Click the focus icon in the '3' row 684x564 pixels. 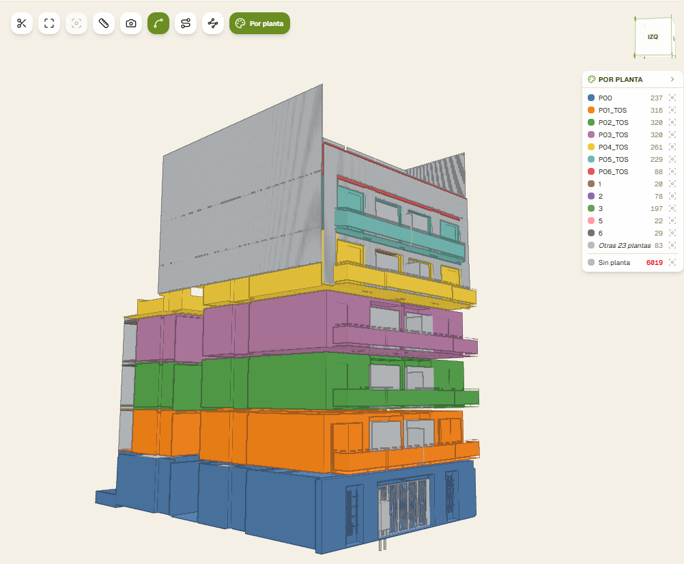[672, 208]
